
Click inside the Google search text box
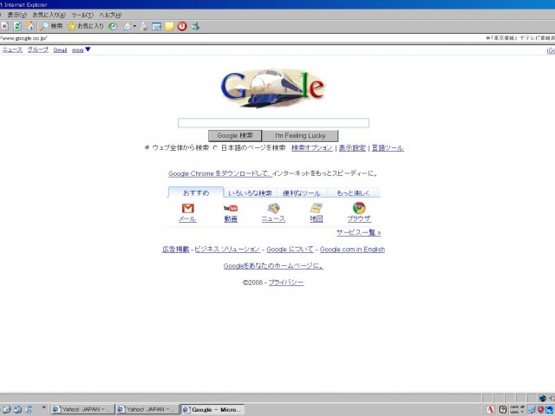pos(273,123)
